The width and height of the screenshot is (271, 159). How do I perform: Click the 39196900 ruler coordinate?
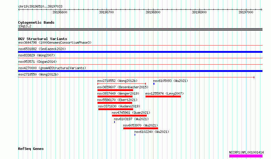(199, 12)
